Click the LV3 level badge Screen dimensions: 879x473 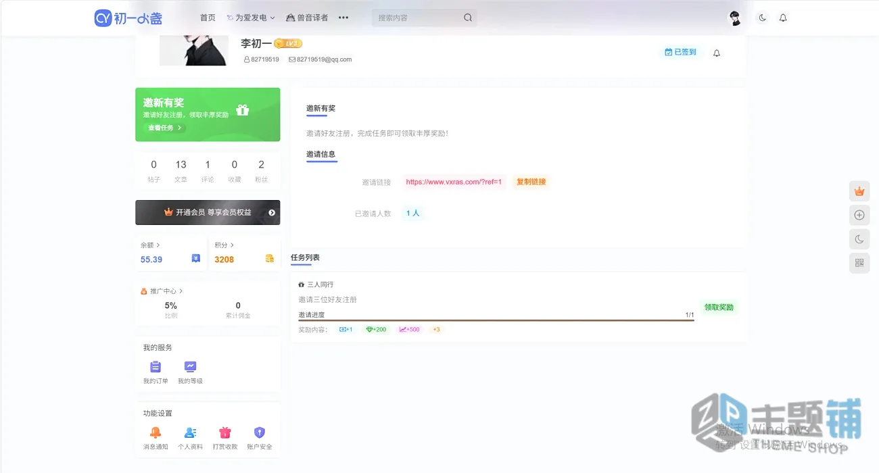[288, 43]
